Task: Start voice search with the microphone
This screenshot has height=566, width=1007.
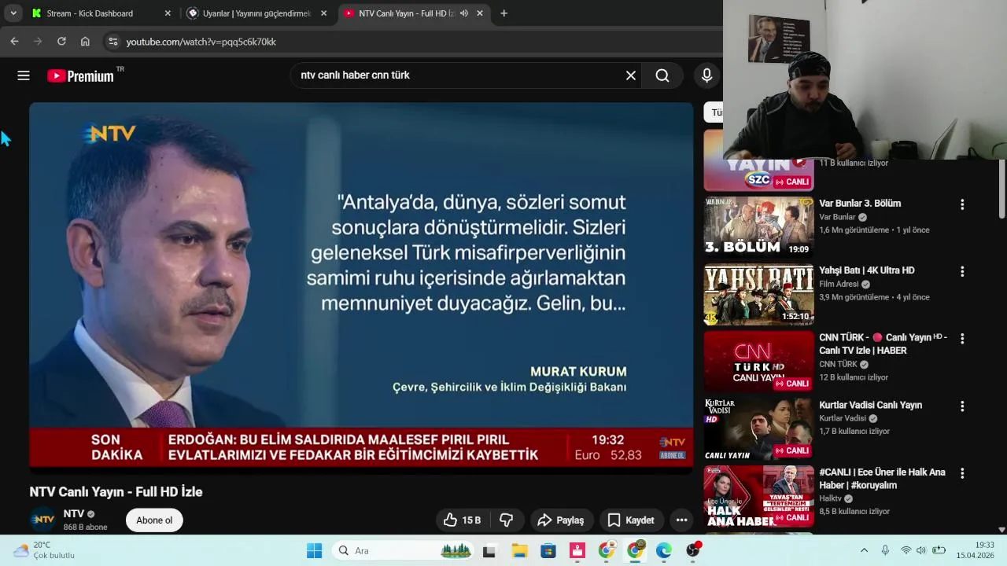Action: pyautogui.click(x=706, y=75)
